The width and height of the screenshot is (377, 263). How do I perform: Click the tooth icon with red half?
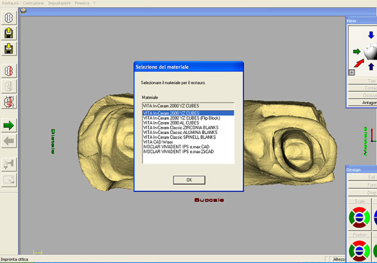click(x=9, y=71)
